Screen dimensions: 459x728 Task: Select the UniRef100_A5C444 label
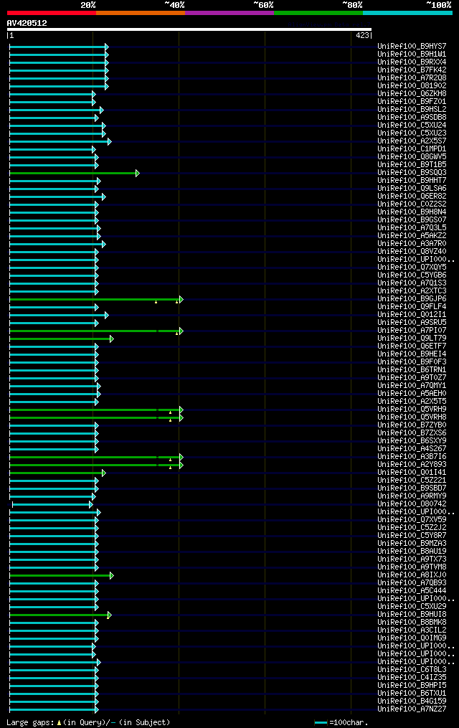click(x=412, y=591)
